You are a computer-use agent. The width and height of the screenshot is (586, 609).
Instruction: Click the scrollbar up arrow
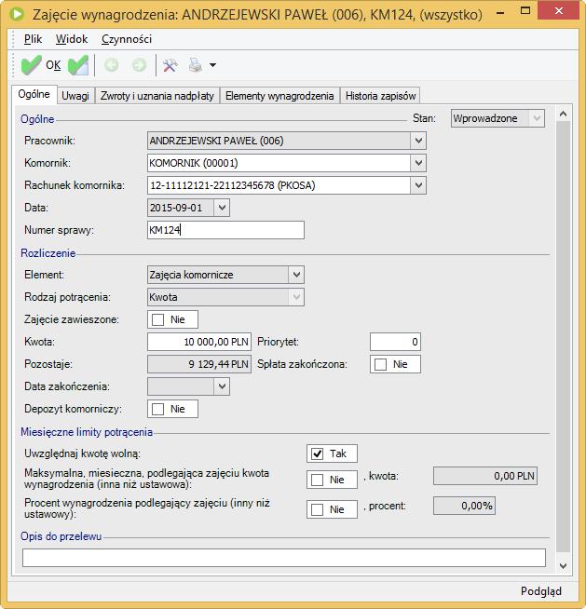tap(563, 115)
